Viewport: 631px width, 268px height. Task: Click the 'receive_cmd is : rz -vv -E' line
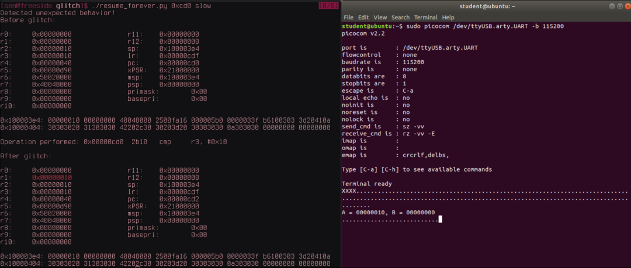[x=387, y=134]
